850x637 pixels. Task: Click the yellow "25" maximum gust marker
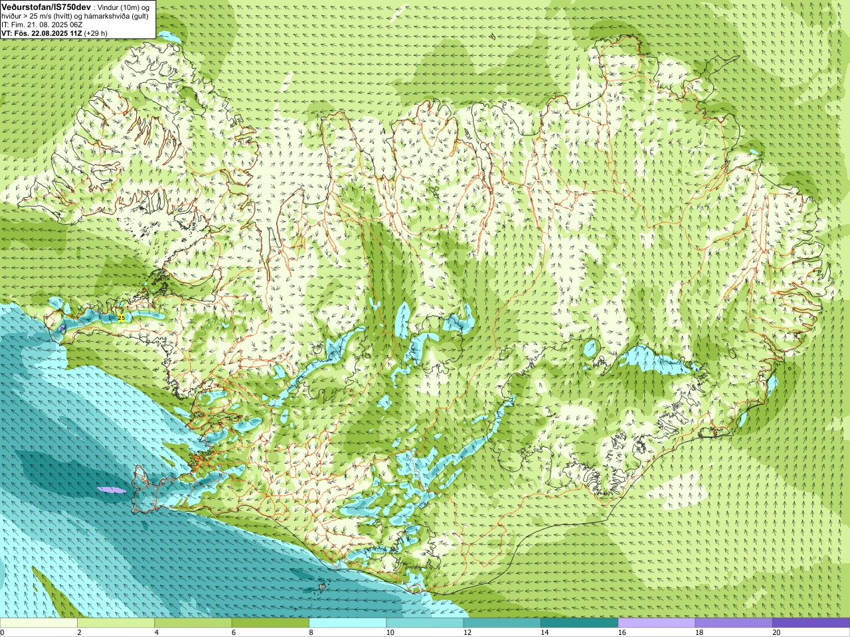(121, 318)
